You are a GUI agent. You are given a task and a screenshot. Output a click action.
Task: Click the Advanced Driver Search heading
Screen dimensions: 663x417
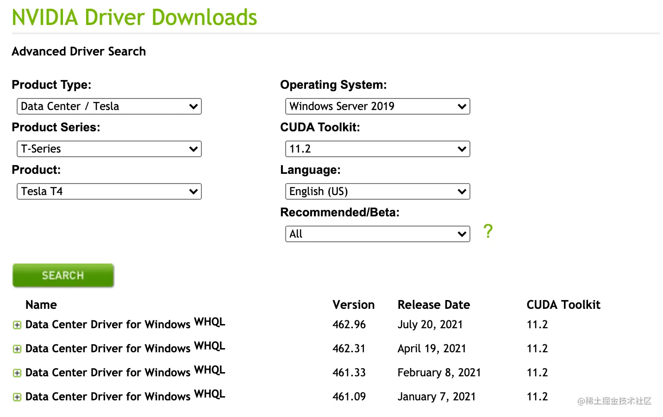click(79, 51)
